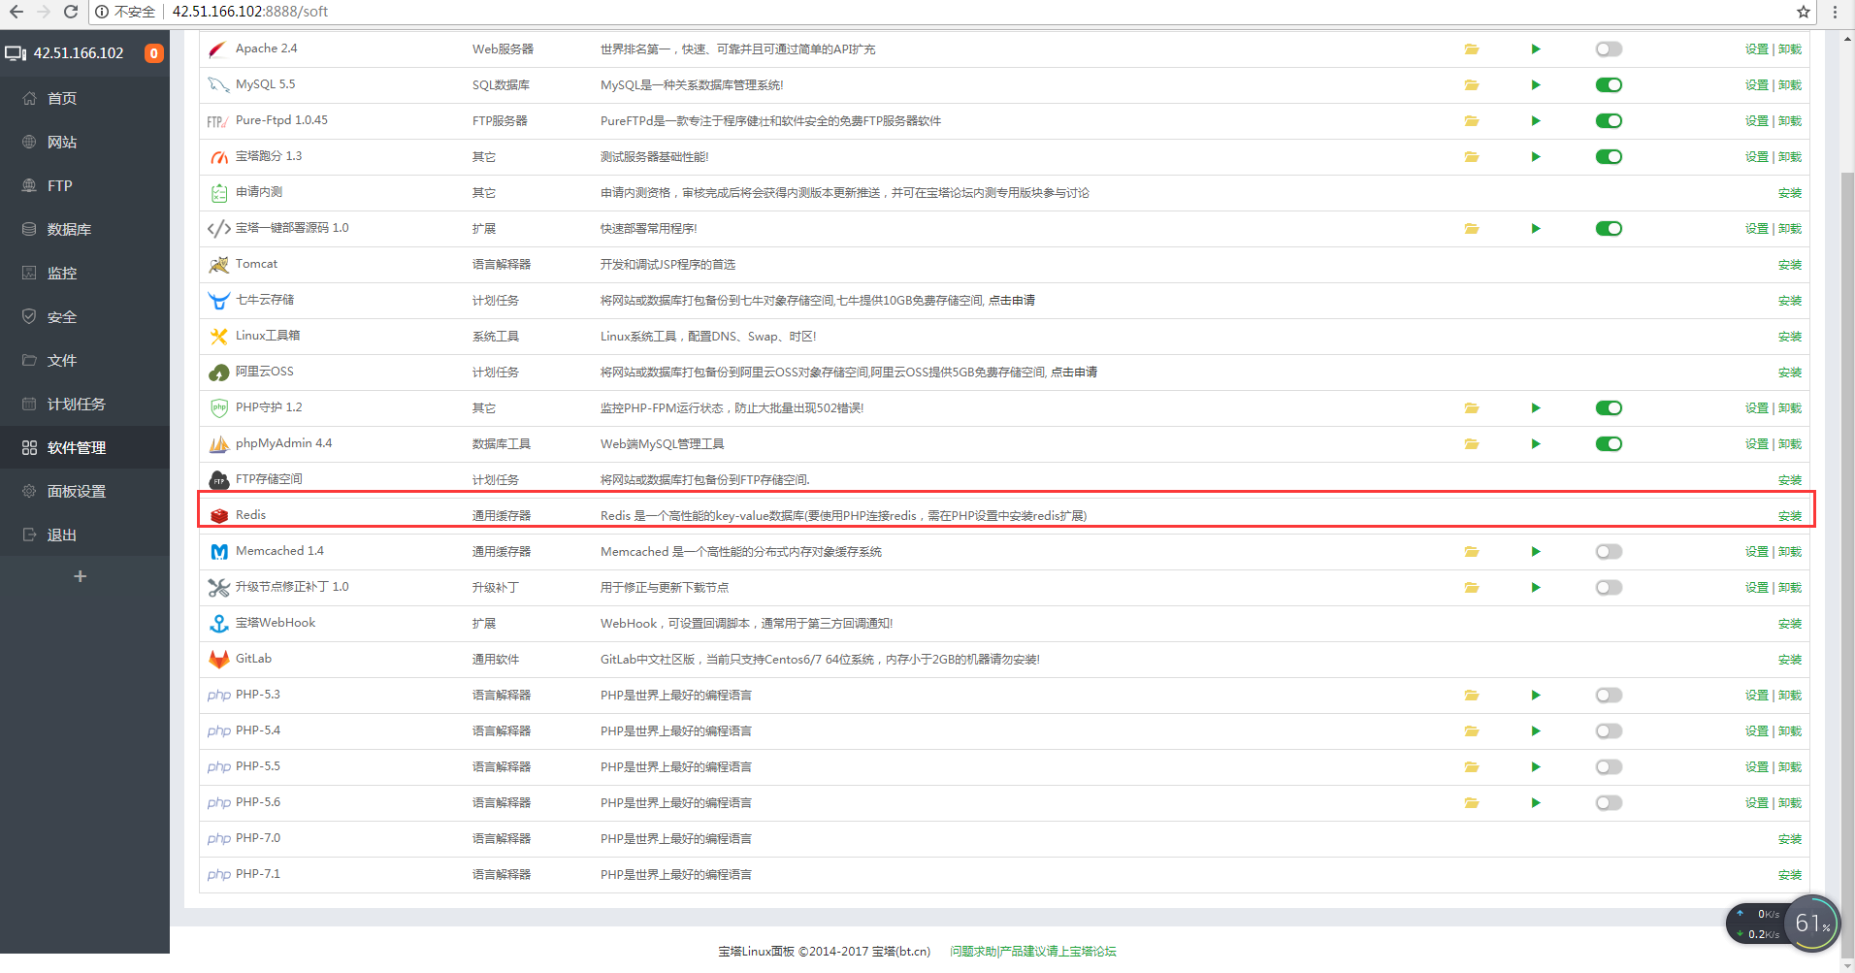Open the folder icon for Memcached 1.4
The width and height of the screenshot is (1855, 973).
(1472, 552)
